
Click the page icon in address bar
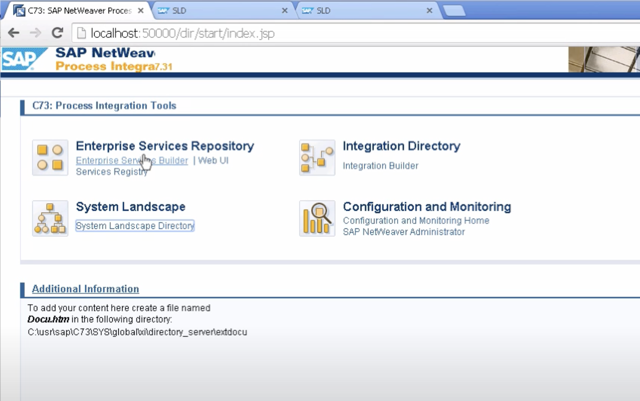[82, 33]
